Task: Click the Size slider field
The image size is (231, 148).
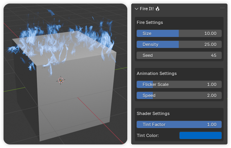Action: click(x=179, y=33)
